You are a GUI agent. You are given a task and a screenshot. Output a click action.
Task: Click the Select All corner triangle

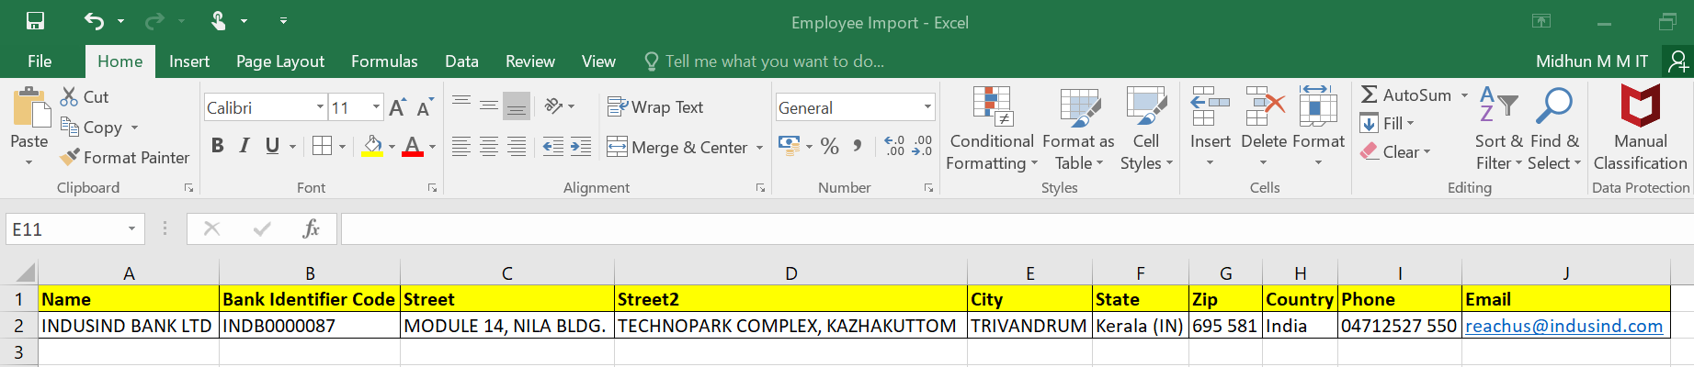coord(26,272)
